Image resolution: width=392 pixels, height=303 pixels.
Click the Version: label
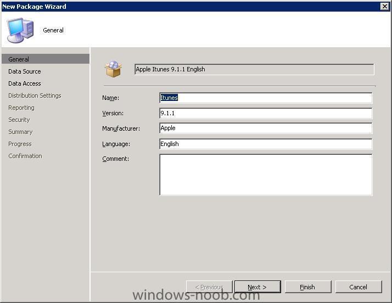tap(113, 113)
